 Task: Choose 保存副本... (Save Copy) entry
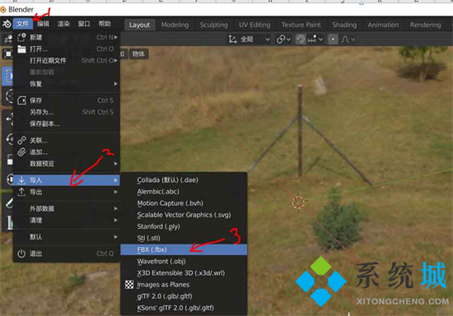67,123
